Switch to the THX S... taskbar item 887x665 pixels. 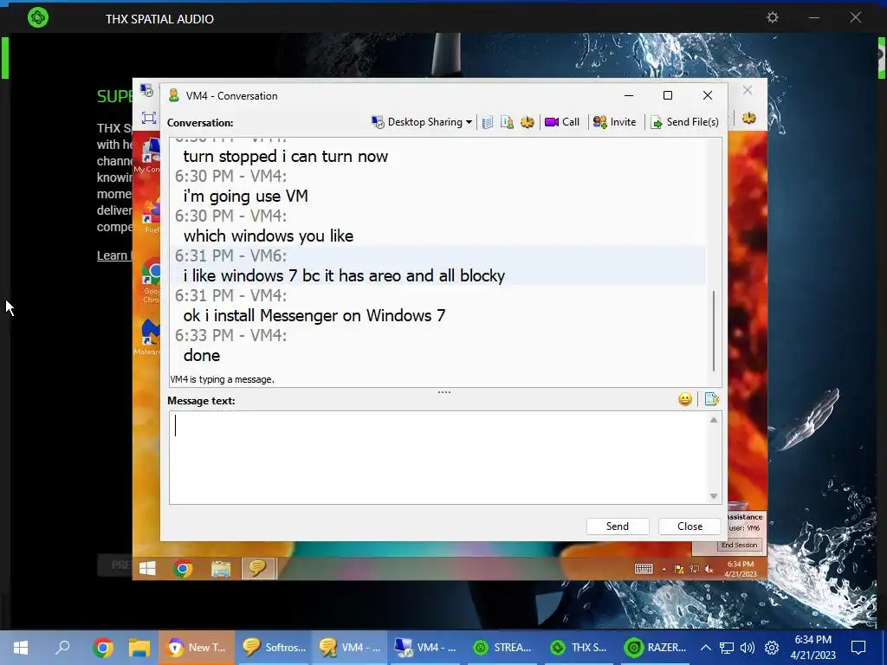pos(579,648)
